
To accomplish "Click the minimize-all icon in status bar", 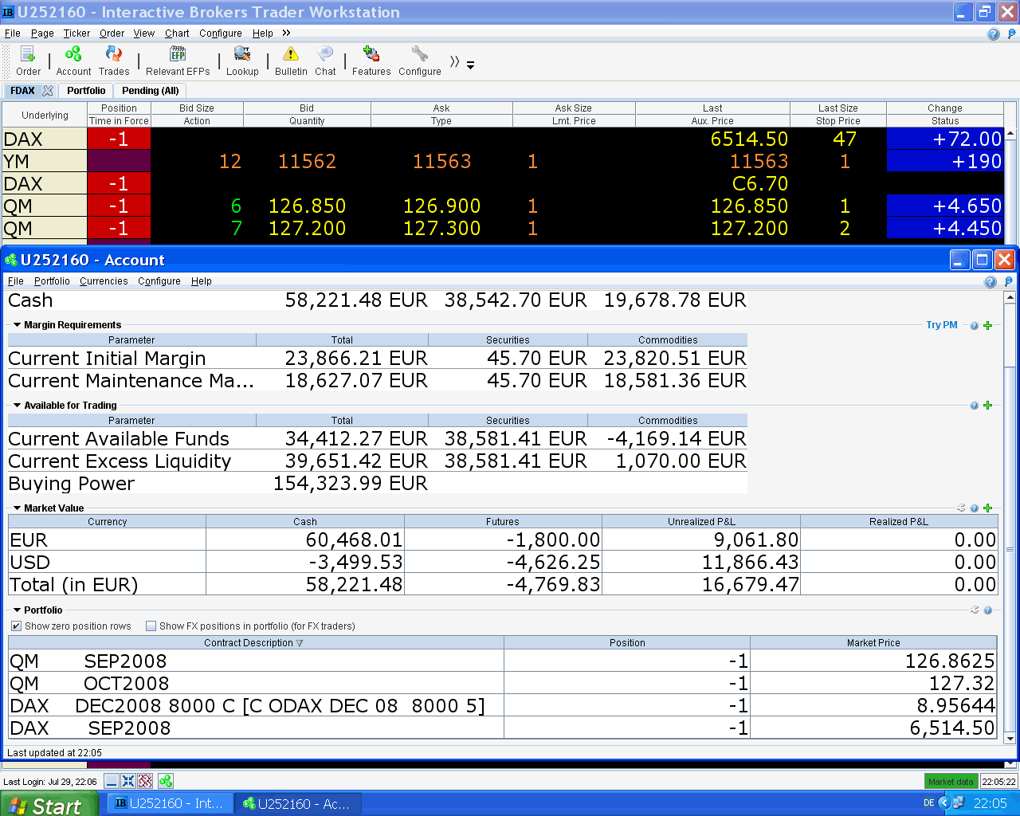I will click(112, 781).
